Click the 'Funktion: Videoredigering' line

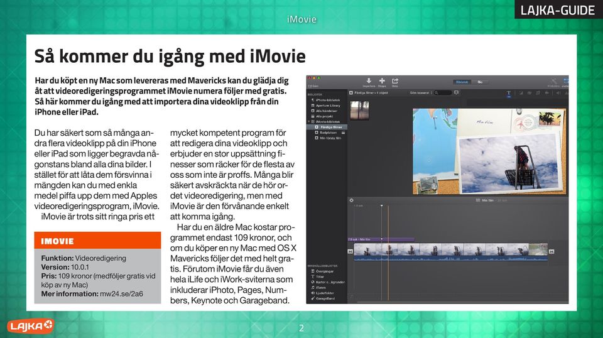[x=84, y=258]
